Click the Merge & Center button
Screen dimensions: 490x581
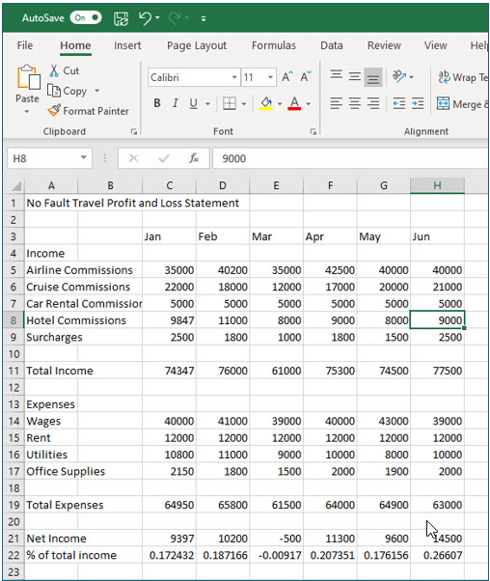(463, 104)
